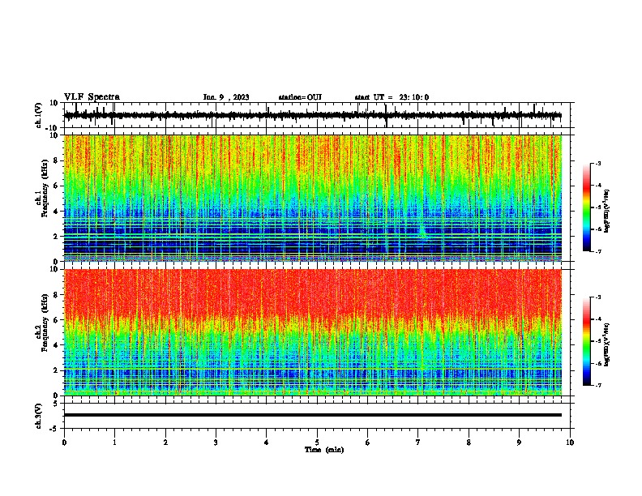The width and height of the screenshot is (642, 496).
Task: Click the "-7" label on ch.2 color bar
Action: pos(597,385)
